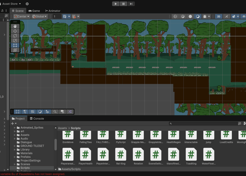The height and width of the screenshot is (176, 246).
Task: Activate the Rect tool
Action: (15, 45)
